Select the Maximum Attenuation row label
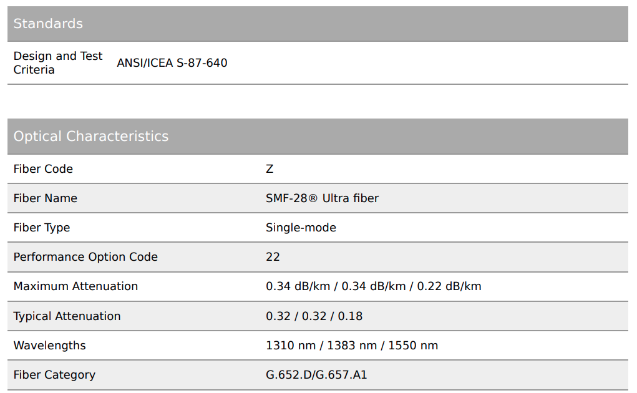The image size is (637, 393). tap(75, 286)
